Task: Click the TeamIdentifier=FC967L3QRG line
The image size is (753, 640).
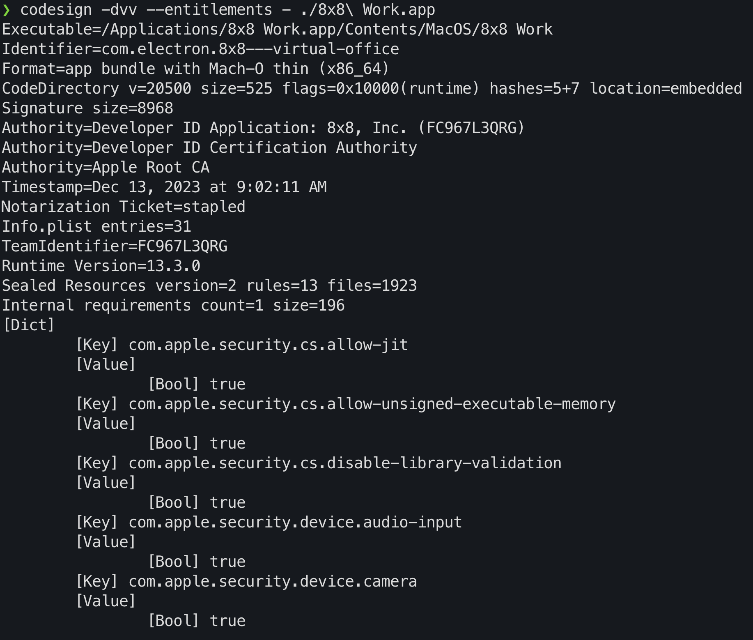Action: [115, 246]
